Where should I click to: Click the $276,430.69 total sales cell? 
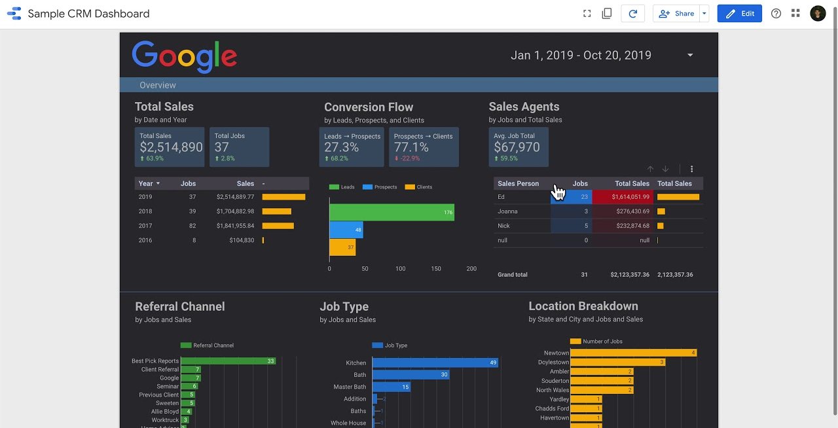click(623, 211)
